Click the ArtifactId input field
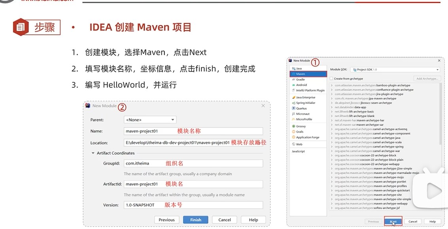 (x=193, y=184)
